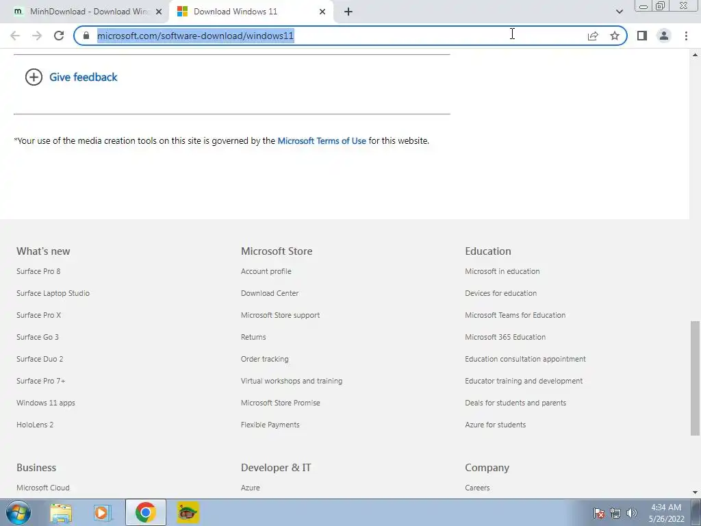Open the Chrome profile avatar
The width and height of the screenshot is (701, 526).
tap(664, 36)
